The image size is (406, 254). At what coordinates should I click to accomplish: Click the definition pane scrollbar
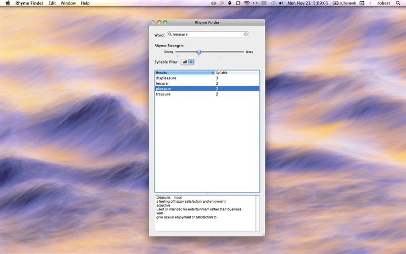pos(257,213)
